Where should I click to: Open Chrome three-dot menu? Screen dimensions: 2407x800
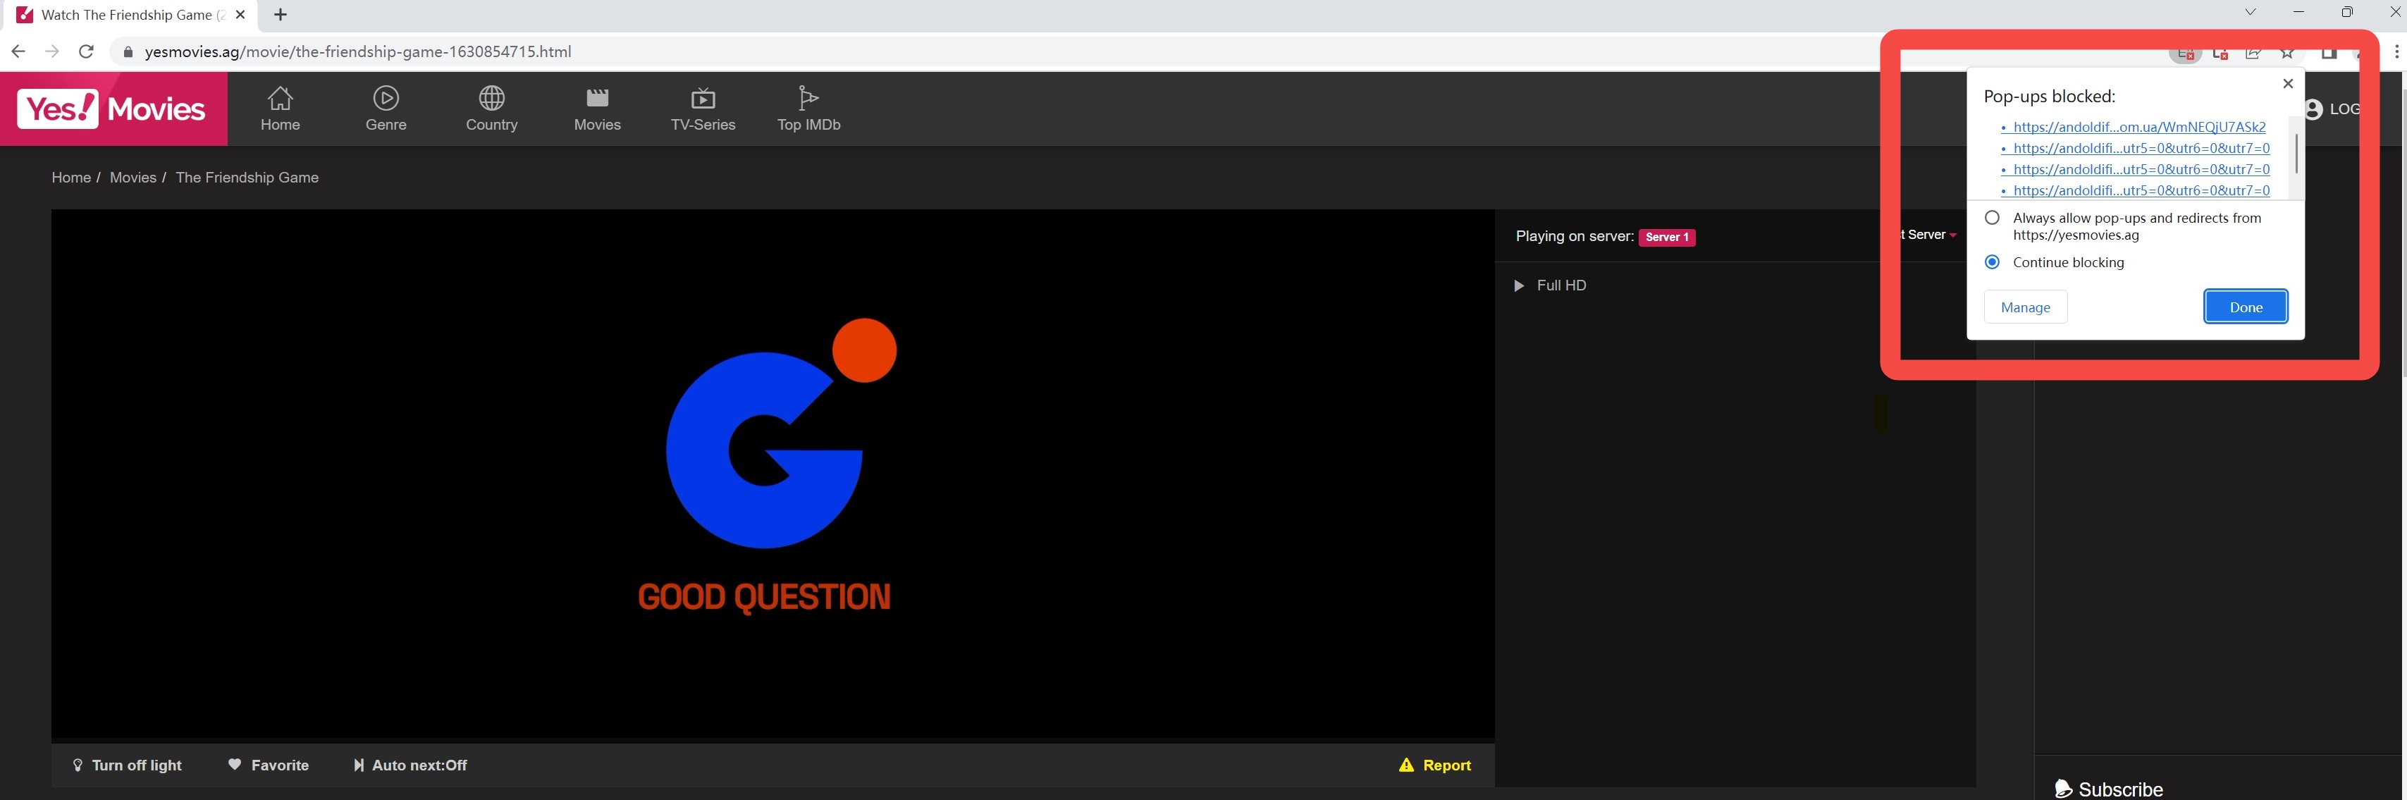[x=2396, y=51]
